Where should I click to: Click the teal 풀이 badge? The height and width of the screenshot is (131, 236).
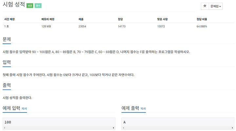38,6
